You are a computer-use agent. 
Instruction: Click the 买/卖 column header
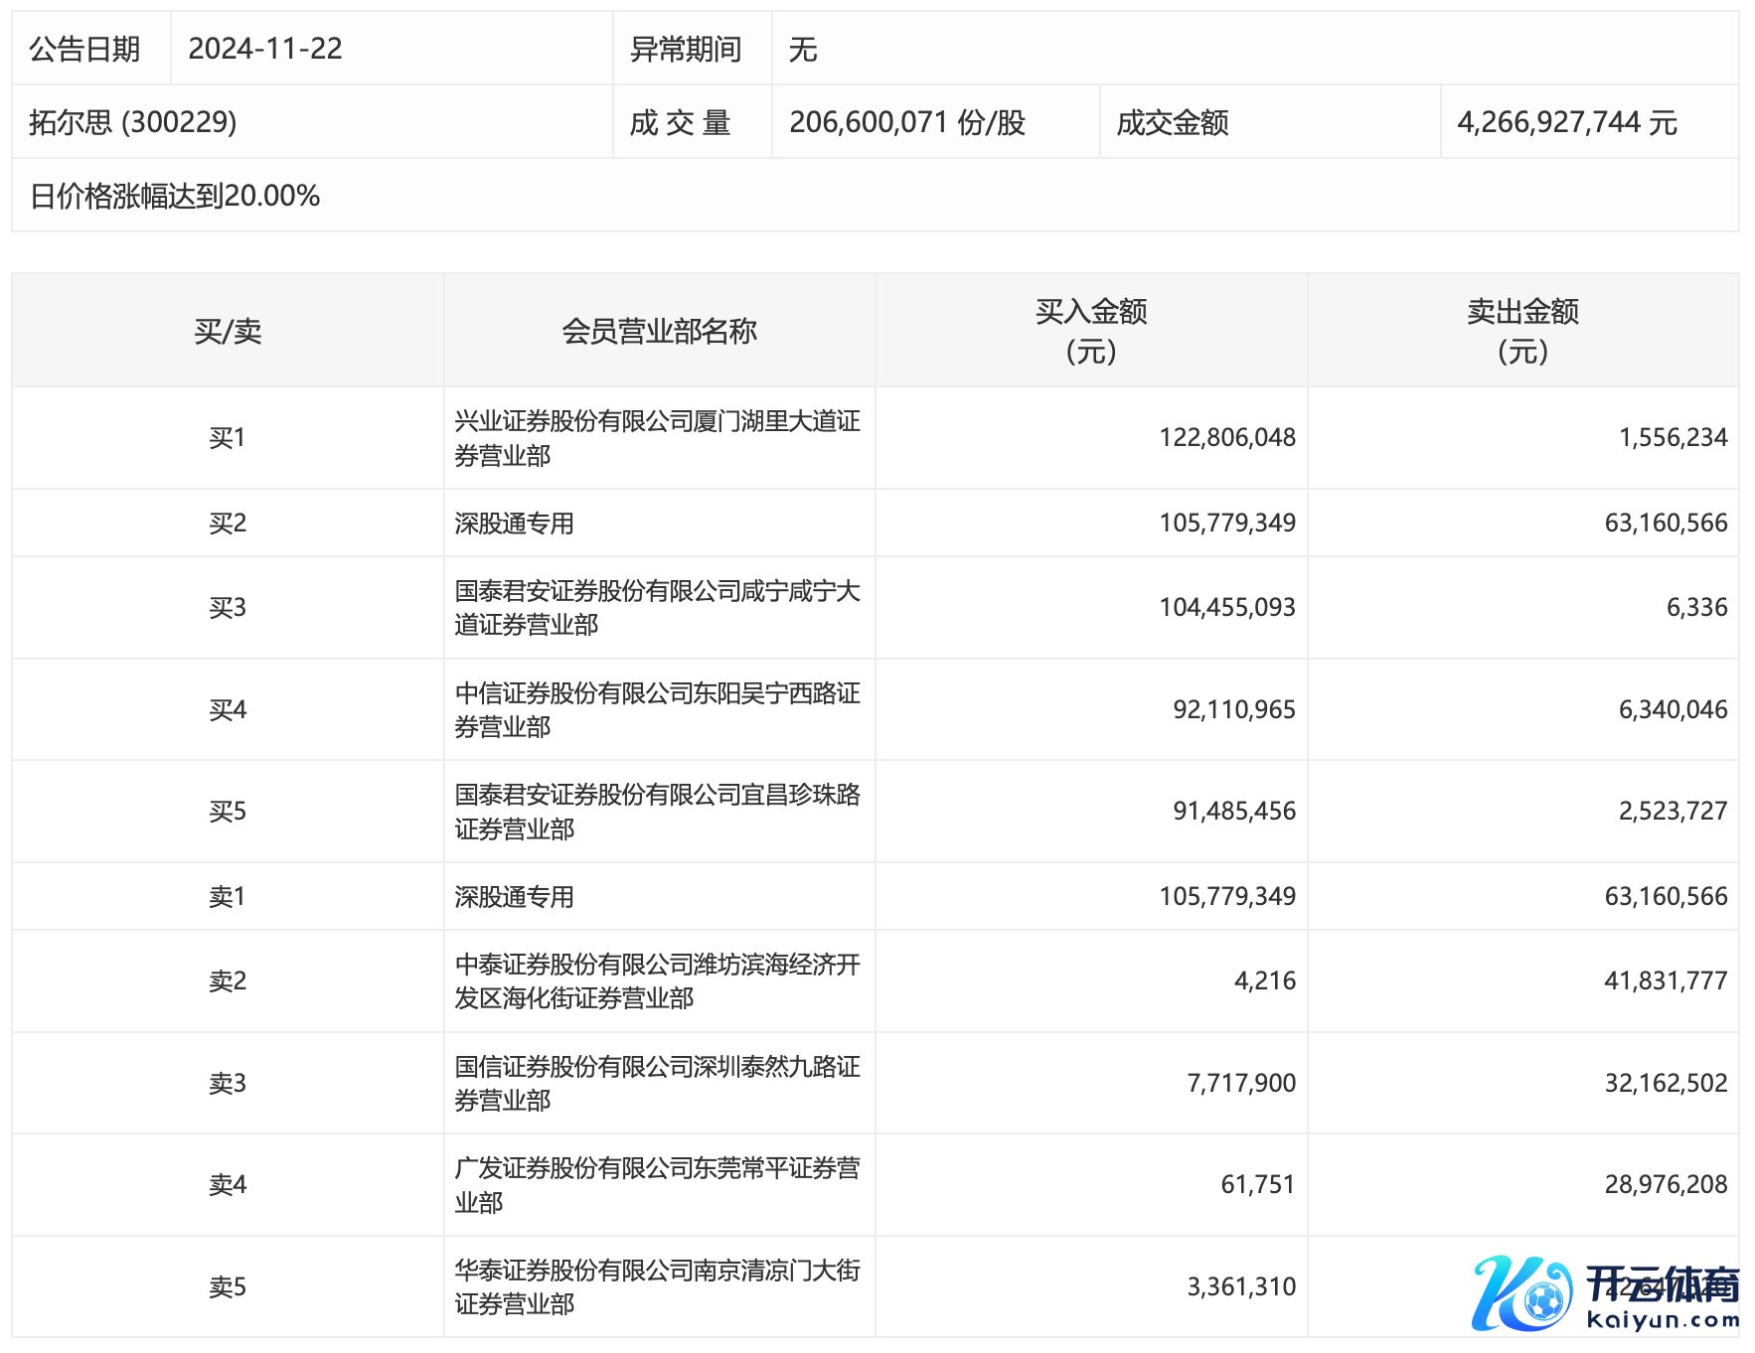(x=228, y=331)
